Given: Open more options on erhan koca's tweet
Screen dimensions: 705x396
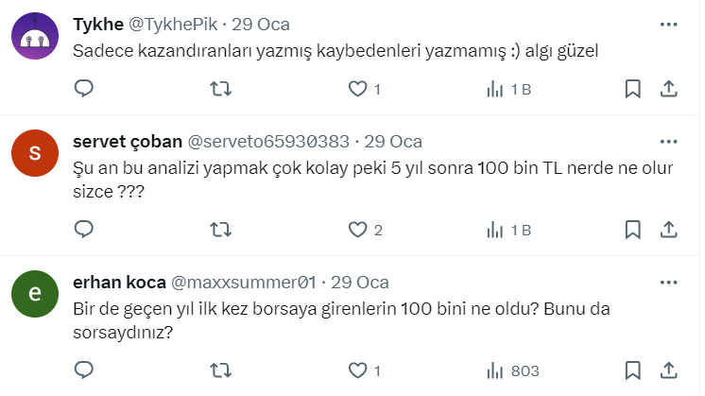Looking at the screenshot, I should [668, 282].
